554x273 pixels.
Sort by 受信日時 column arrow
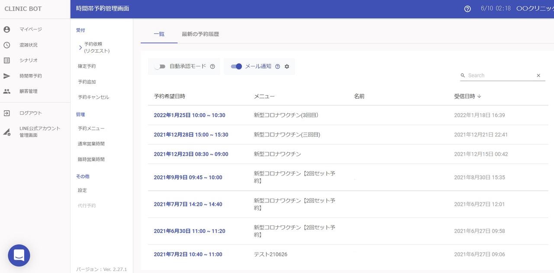pos(479,96)
